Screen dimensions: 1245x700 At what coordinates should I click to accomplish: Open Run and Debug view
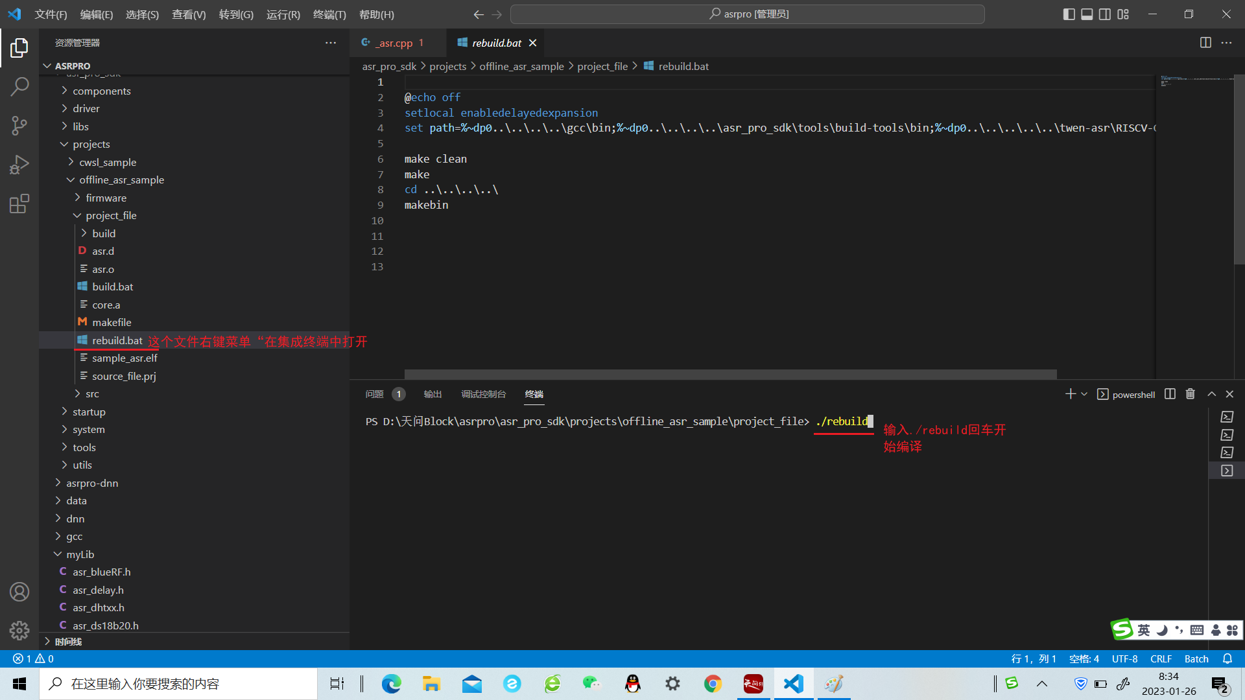19,165
